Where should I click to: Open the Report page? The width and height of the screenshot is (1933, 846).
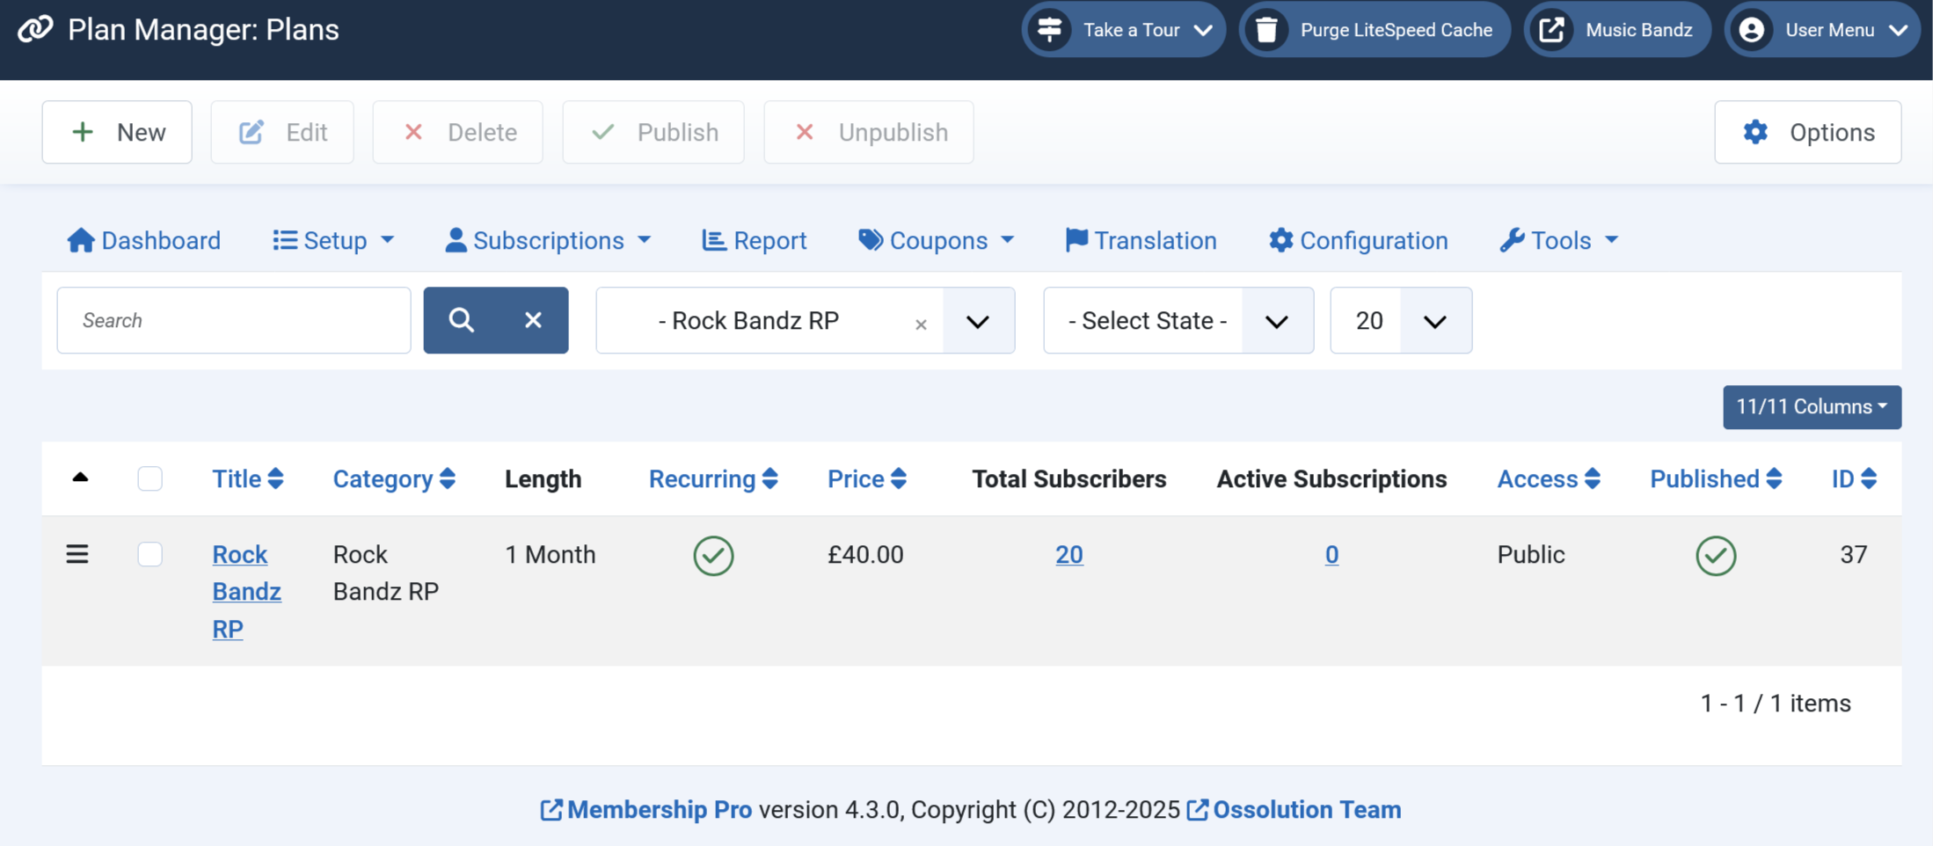pos(755,240)
